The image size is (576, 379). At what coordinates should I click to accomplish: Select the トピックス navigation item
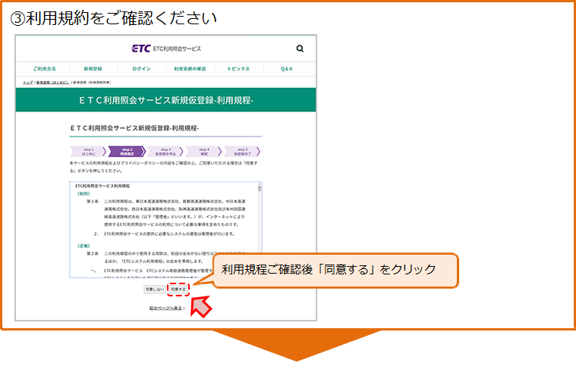point(238,68)
